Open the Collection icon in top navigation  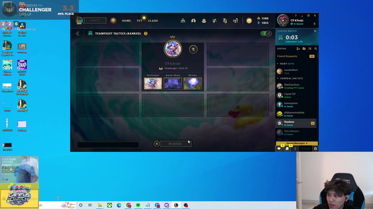204,21
